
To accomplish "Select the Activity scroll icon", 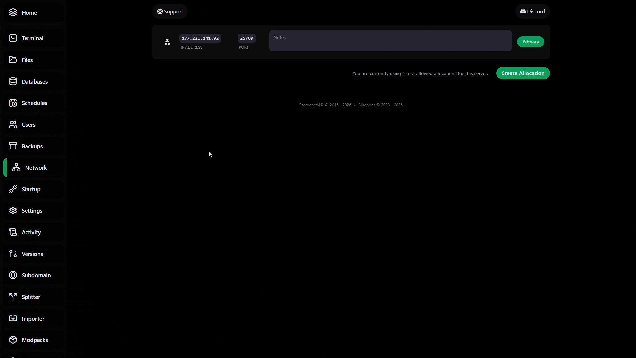I will point(13,232).
